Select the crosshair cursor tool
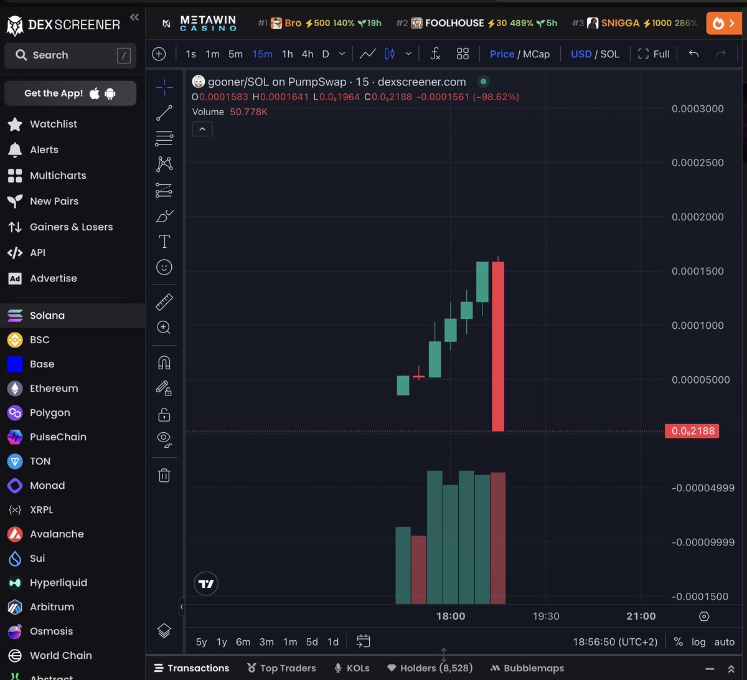 (164, 87)
